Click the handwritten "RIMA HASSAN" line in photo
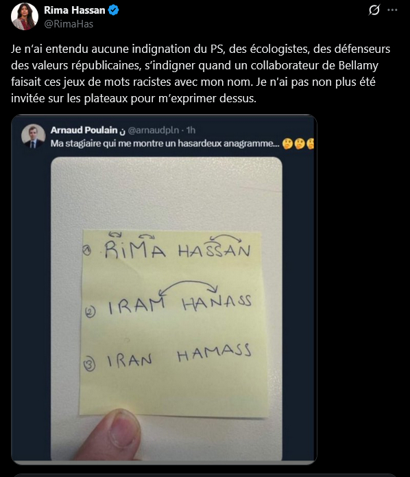The width and height of the screenshot is (410, 477). (178, 251)
